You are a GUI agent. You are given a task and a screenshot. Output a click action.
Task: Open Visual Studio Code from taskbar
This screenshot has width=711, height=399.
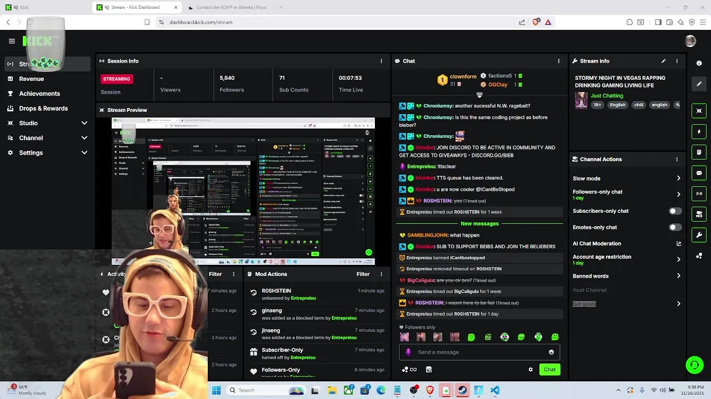click(495, 390)
